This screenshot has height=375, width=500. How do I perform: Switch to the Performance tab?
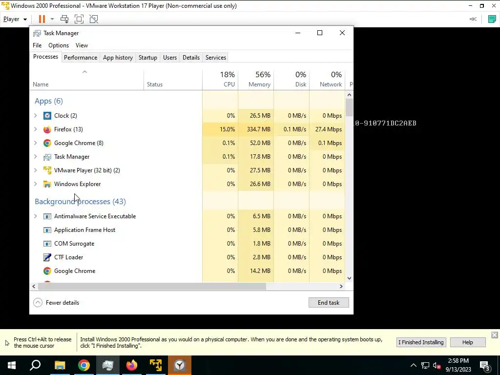coord(81,58)
